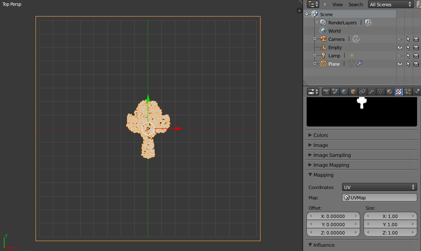421x251 pixels.
Task: Open the Properties editor type selector
Action: 313,92
